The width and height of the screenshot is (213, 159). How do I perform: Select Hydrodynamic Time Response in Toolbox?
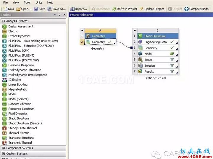pyautogui.click(x=28, y=75)
